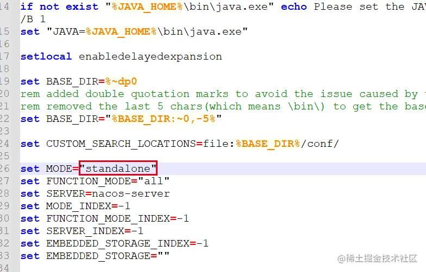Click the echo keyword on line 14

(293, 7)
